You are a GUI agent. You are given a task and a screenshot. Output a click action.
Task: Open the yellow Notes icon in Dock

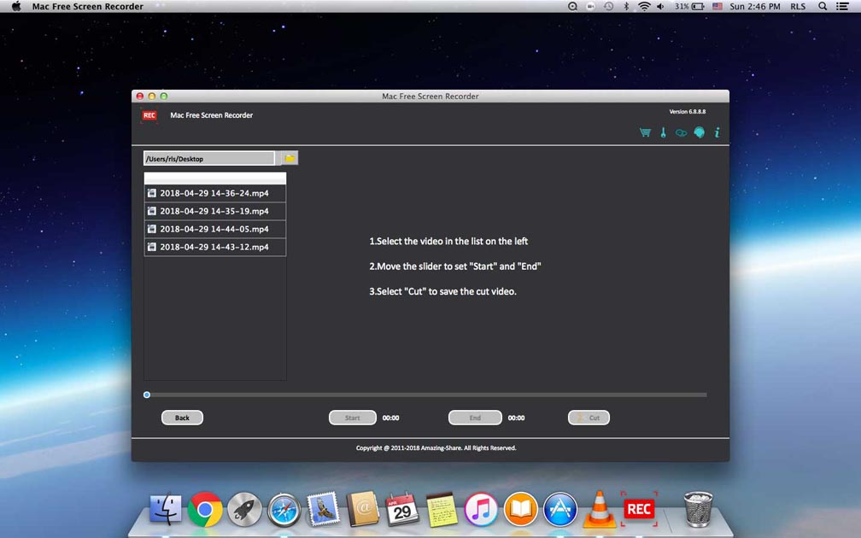442,510
